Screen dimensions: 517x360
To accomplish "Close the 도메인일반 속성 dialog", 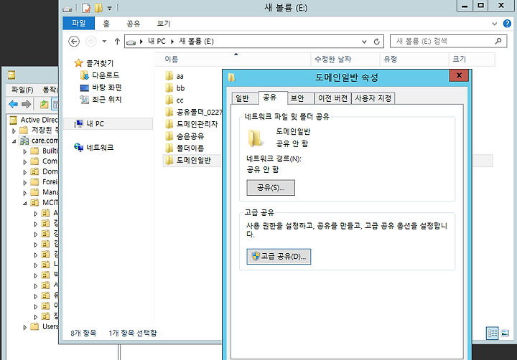I will (x=459, y=75).
